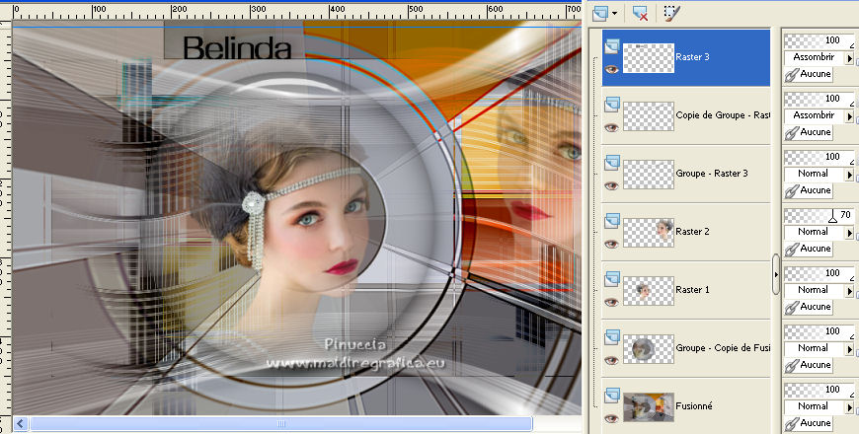This screenshot has height=434, width=859.
Task: Toggle visibility of Copie de Groupe layer
Action: (x=611, y=127)
